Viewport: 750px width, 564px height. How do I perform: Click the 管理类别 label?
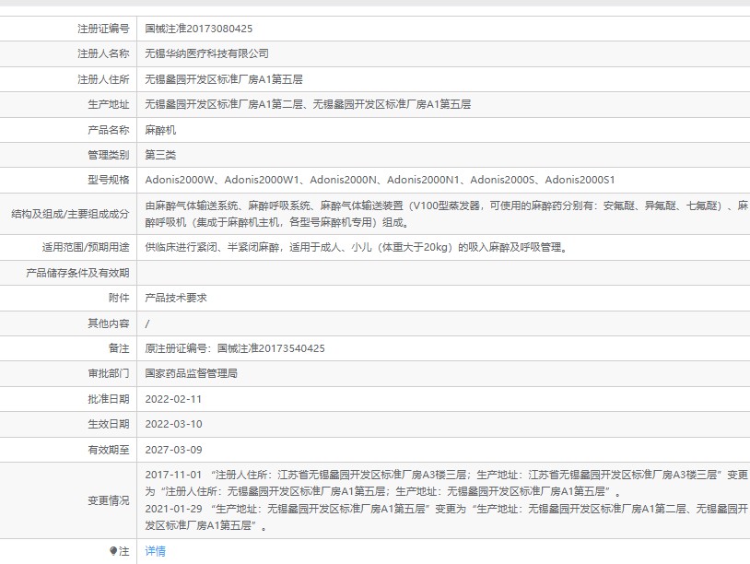(109, 155)
